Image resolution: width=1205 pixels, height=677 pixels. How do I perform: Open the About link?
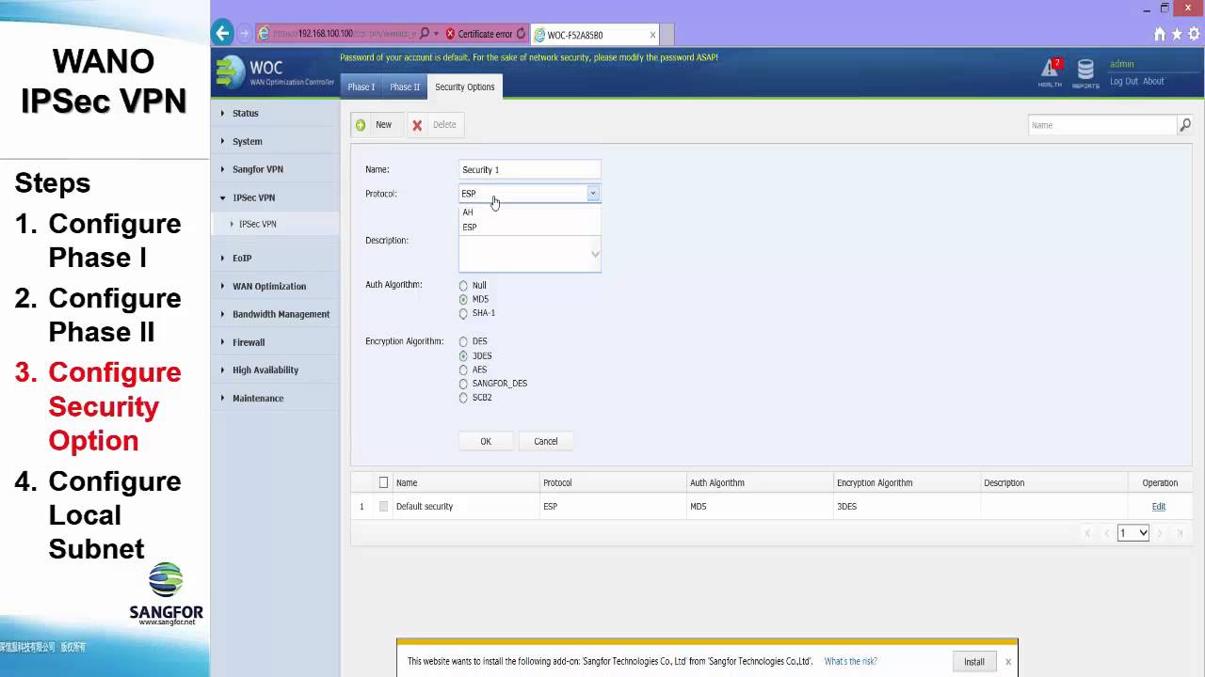[1154, 81]
